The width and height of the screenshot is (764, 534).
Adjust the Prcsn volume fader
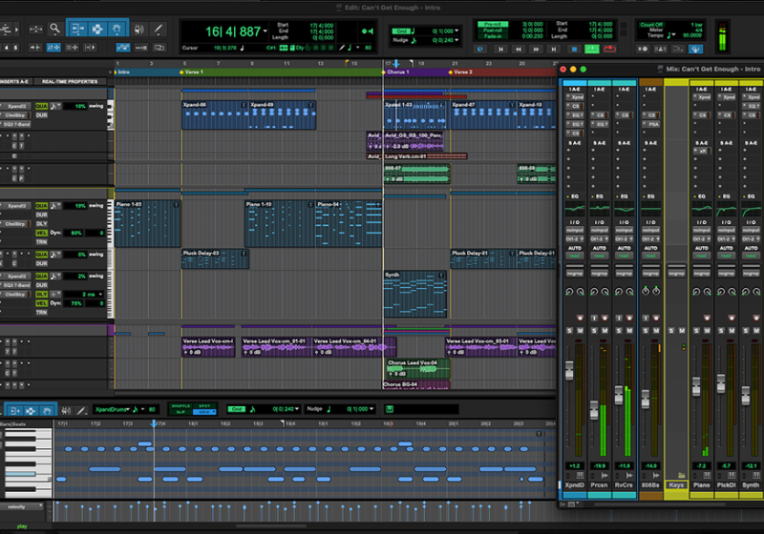click(594, 409)
